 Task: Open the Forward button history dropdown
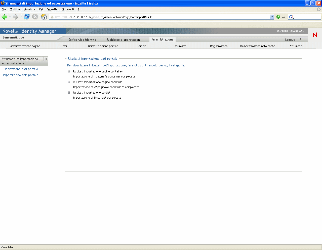pos(21,17)
